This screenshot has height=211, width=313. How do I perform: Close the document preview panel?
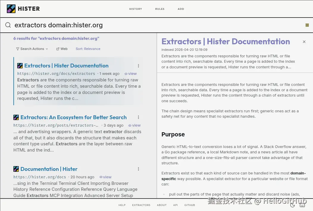click(304, 42)
